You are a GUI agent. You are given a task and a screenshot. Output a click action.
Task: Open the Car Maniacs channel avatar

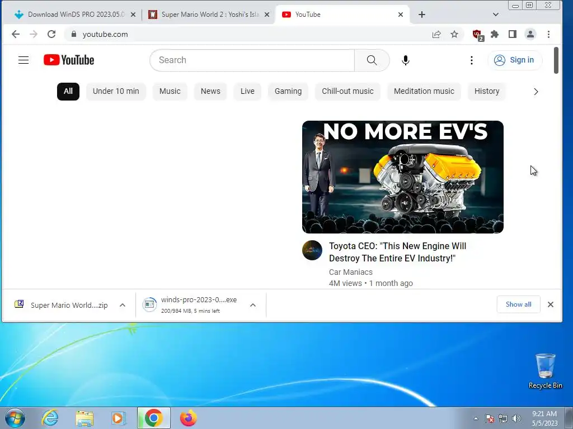pyautogui.click(x=312, y=250)
